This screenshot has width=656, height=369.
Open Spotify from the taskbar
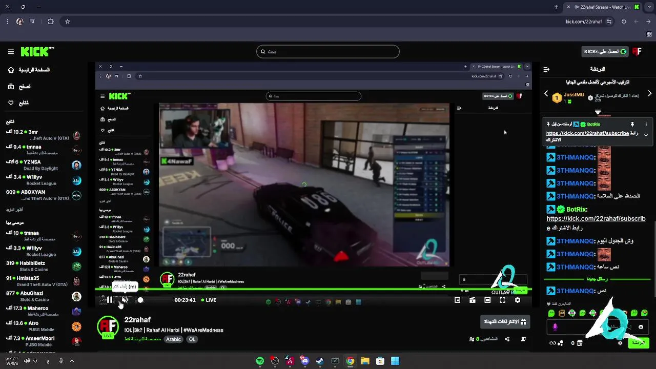pyautogui.click(x=260, y=361)
